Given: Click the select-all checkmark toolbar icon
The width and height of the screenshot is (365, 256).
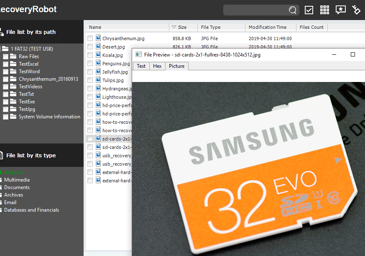Looking at the screenshot, I should tap(309, 10).
